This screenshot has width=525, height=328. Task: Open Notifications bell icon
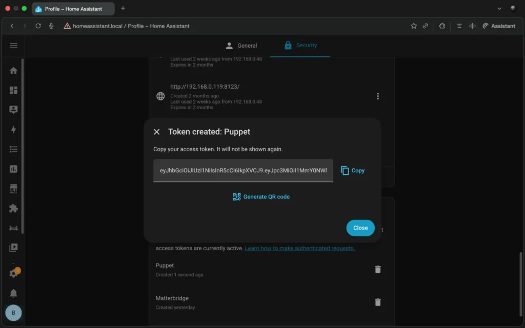click(x=13, y=293)
